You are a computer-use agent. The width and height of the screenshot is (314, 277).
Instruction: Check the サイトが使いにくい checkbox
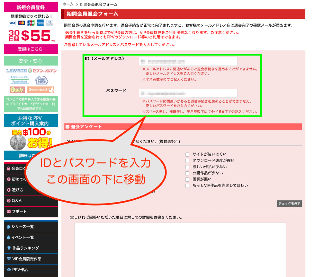(x=187, y=155)
